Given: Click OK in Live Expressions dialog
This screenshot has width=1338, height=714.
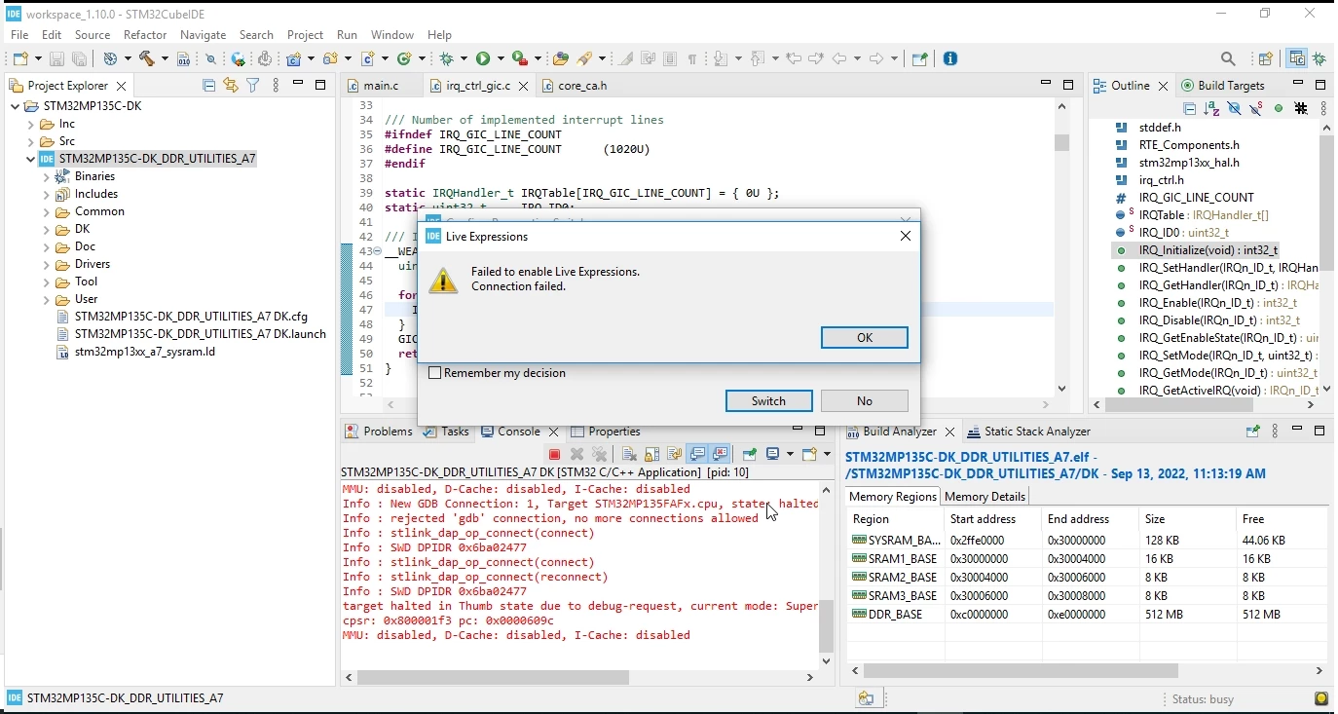Looking at the screenshot, I should [865, 337].
